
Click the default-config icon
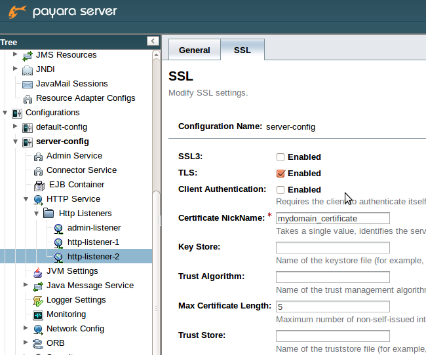click(28, 128)
